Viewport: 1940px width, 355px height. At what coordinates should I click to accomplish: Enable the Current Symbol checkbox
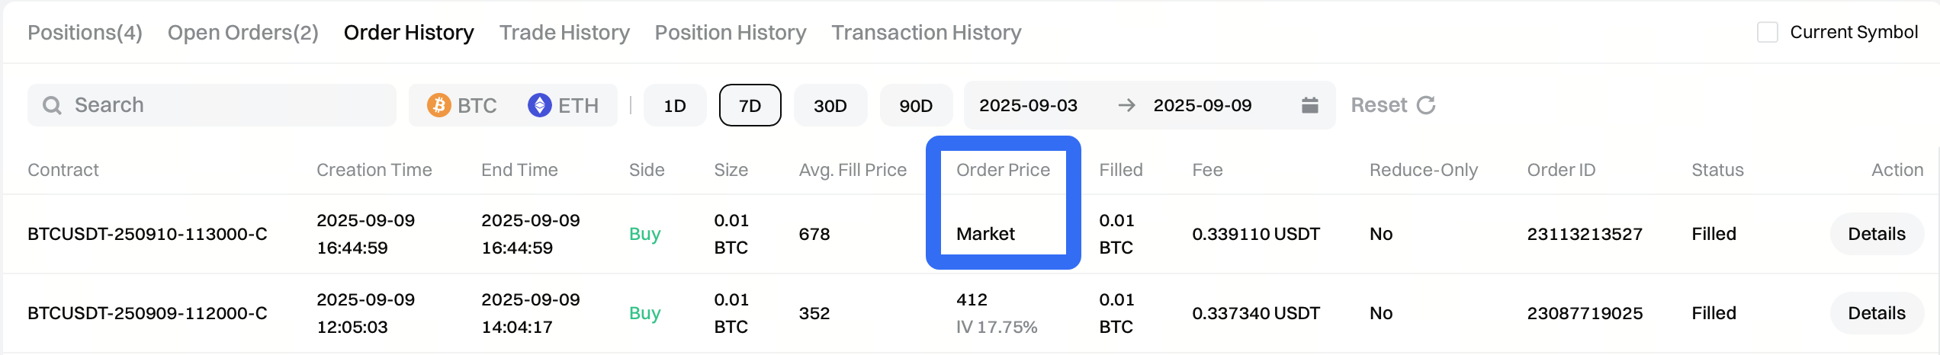tap(1767, 32)
